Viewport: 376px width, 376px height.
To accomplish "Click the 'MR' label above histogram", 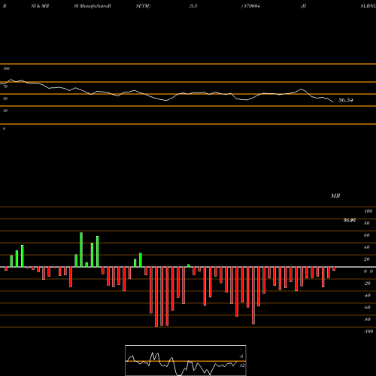I will pyautogui.click(x=335, y=196).
